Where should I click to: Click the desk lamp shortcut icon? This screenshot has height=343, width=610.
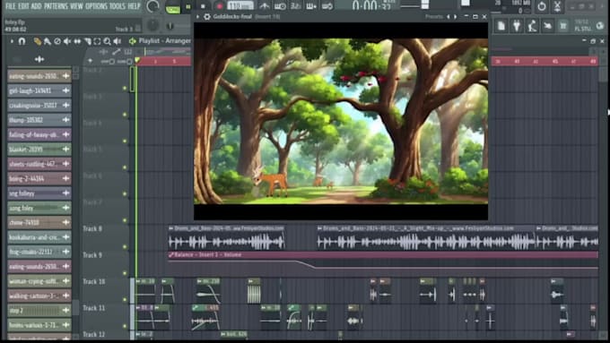coord(532,26)
